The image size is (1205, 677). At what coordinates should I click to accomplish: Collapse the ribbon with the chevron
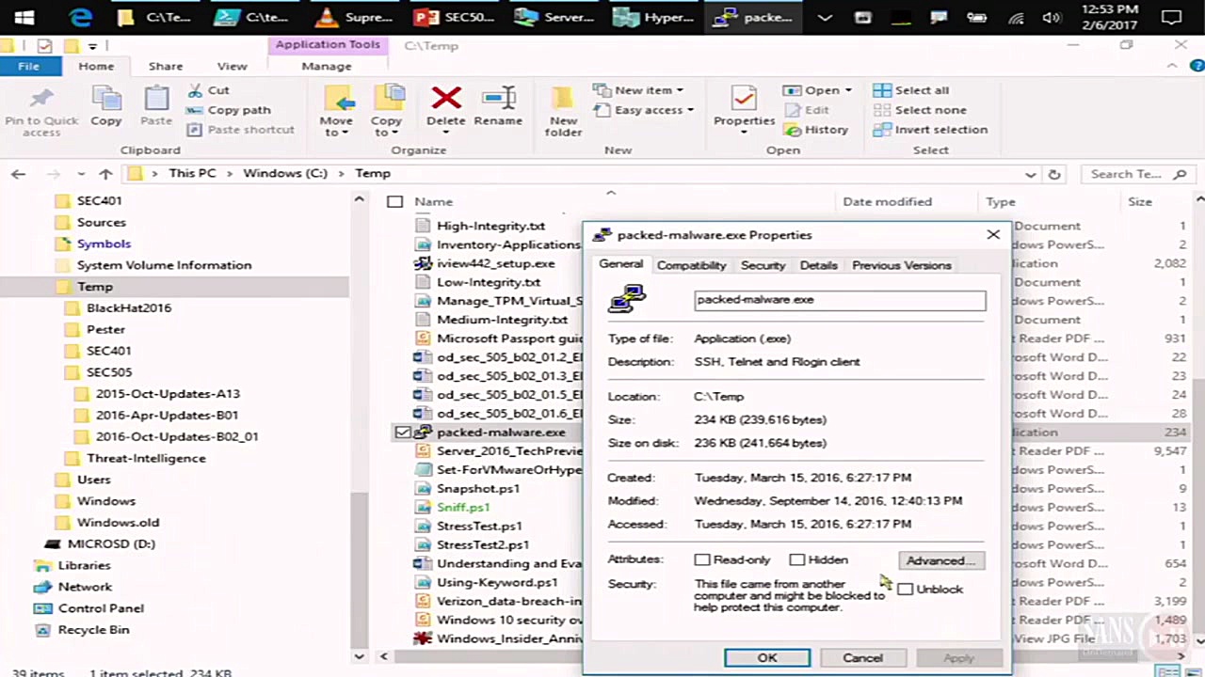coord(1172,66)
